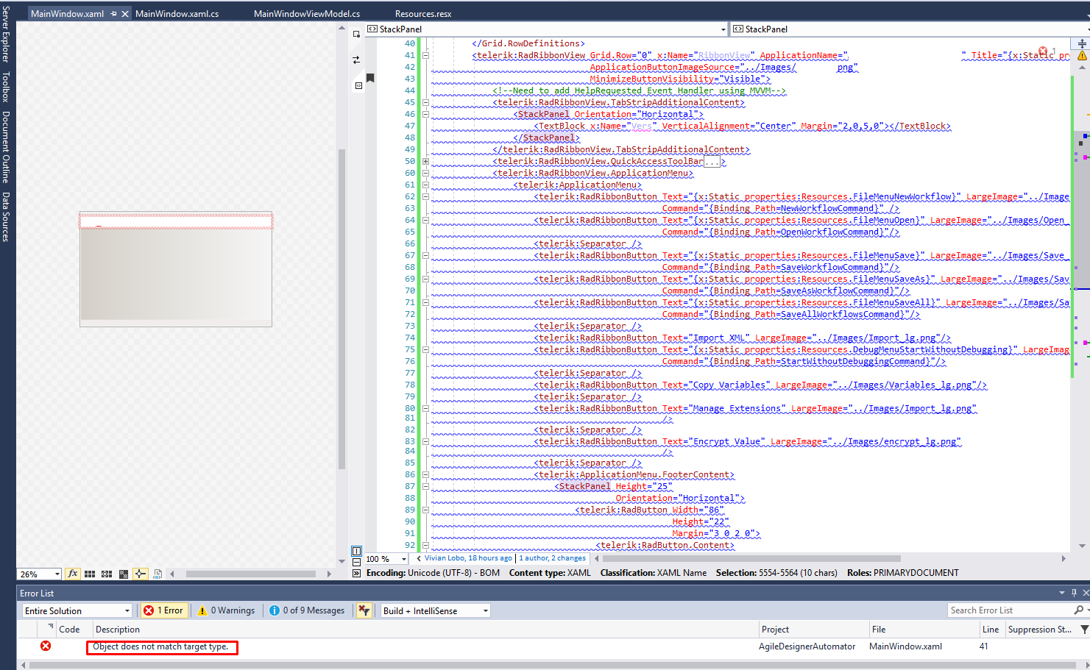Toggle the 0 Warnings filter button
1090x670 pixels.
226,610
